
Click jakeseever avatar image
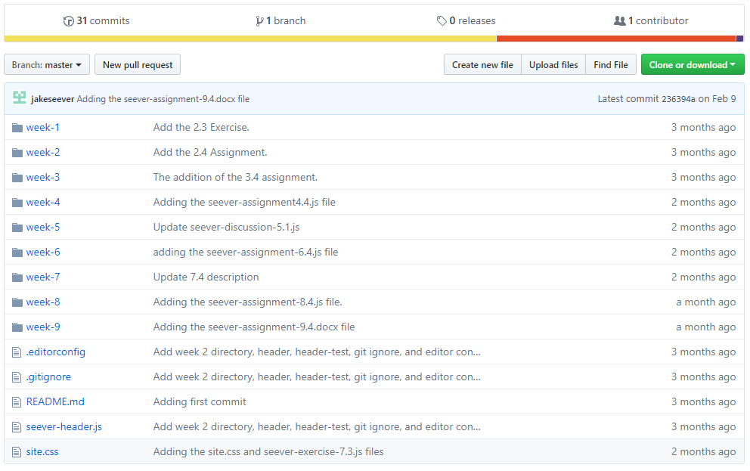click(x=19, y=98)
